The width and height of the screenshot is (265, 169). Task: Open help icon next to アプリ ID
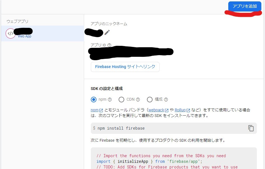point(109,45)
